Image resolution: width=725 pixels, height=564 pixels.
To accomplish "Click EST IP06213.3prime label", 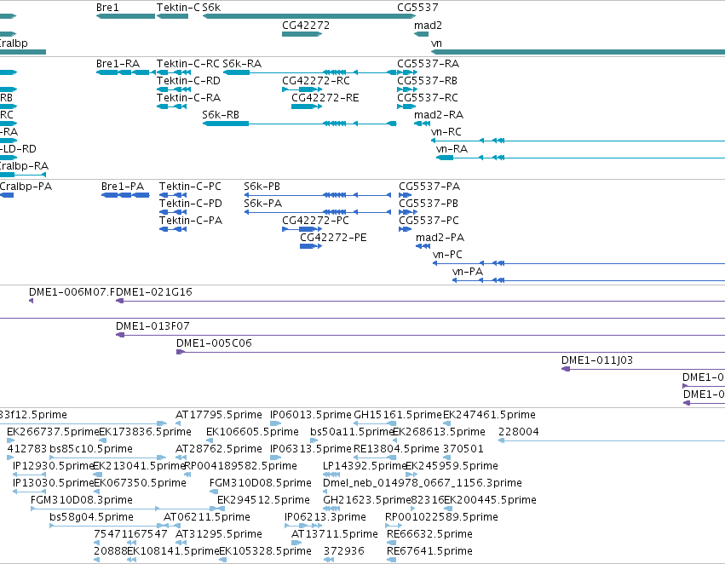I will [325, 518].
